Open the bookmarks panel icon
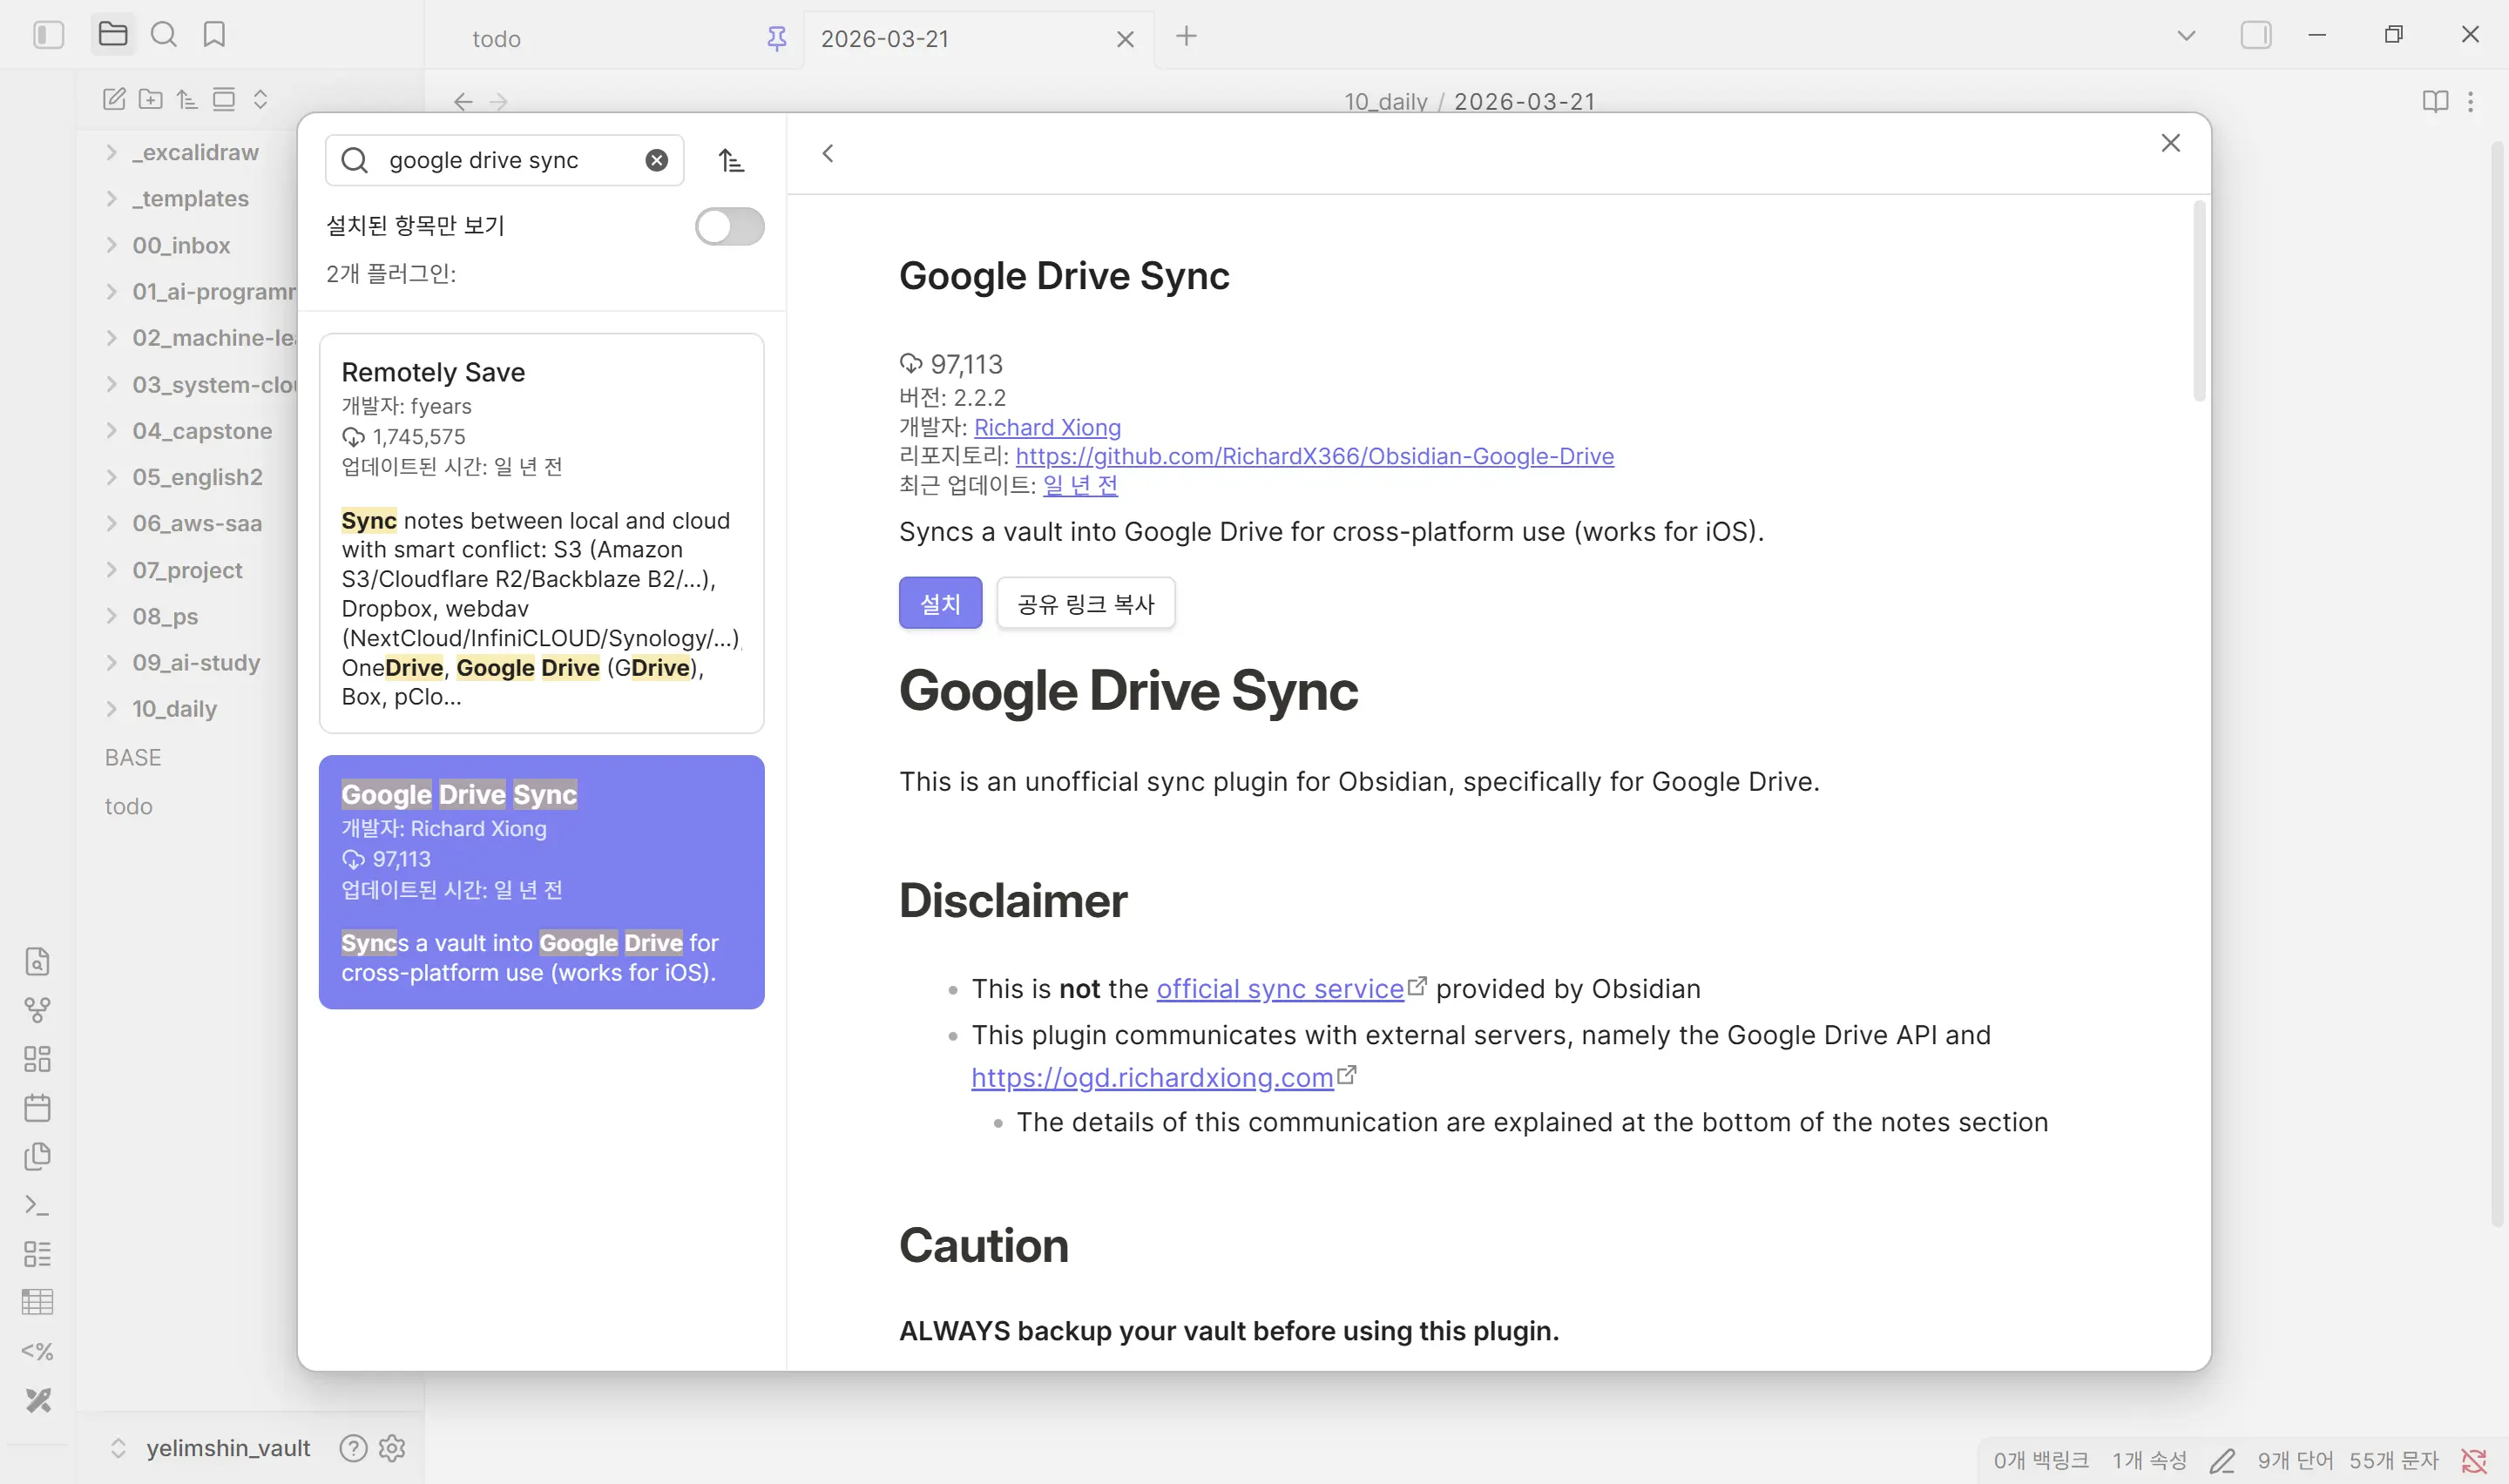The image size is (2509, 1484). pyautogui.click(x=214, y=35)
